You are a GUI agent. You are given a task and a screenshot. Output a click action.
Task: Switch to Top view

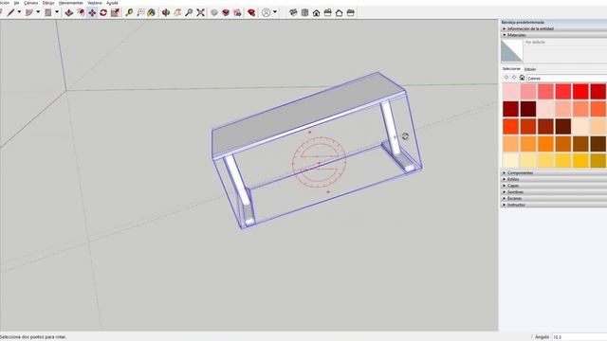(305, 12)
